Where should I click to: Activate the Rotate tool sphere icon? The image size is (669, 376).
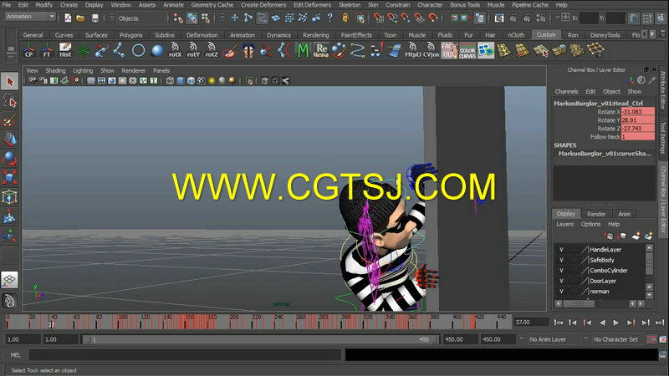(x=10, y=159)
